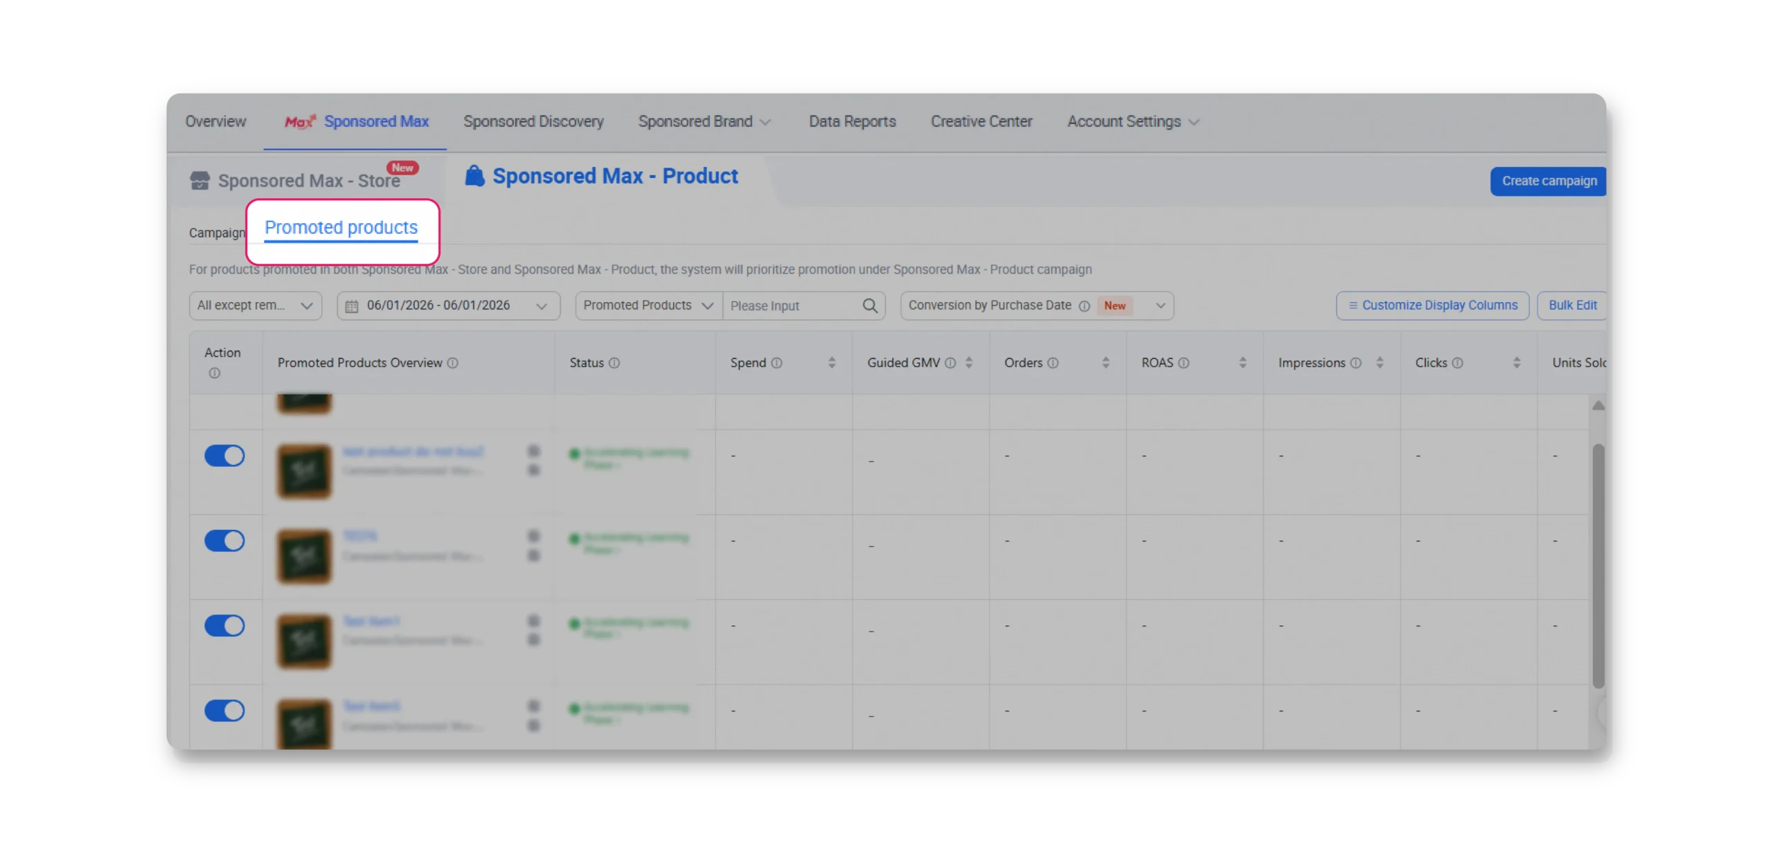Click the Guided GMV info icon
The height and width of the screenshot is (843, 1773).
(950, 363)
